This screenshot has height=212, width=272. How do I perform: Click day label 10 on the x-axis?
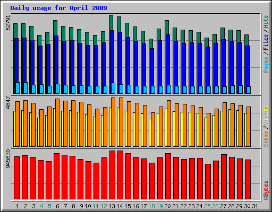(88, 206)
